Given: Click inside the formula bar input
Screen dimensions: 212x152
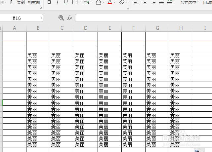Looking at the screenshot, I should coord(144,18).
